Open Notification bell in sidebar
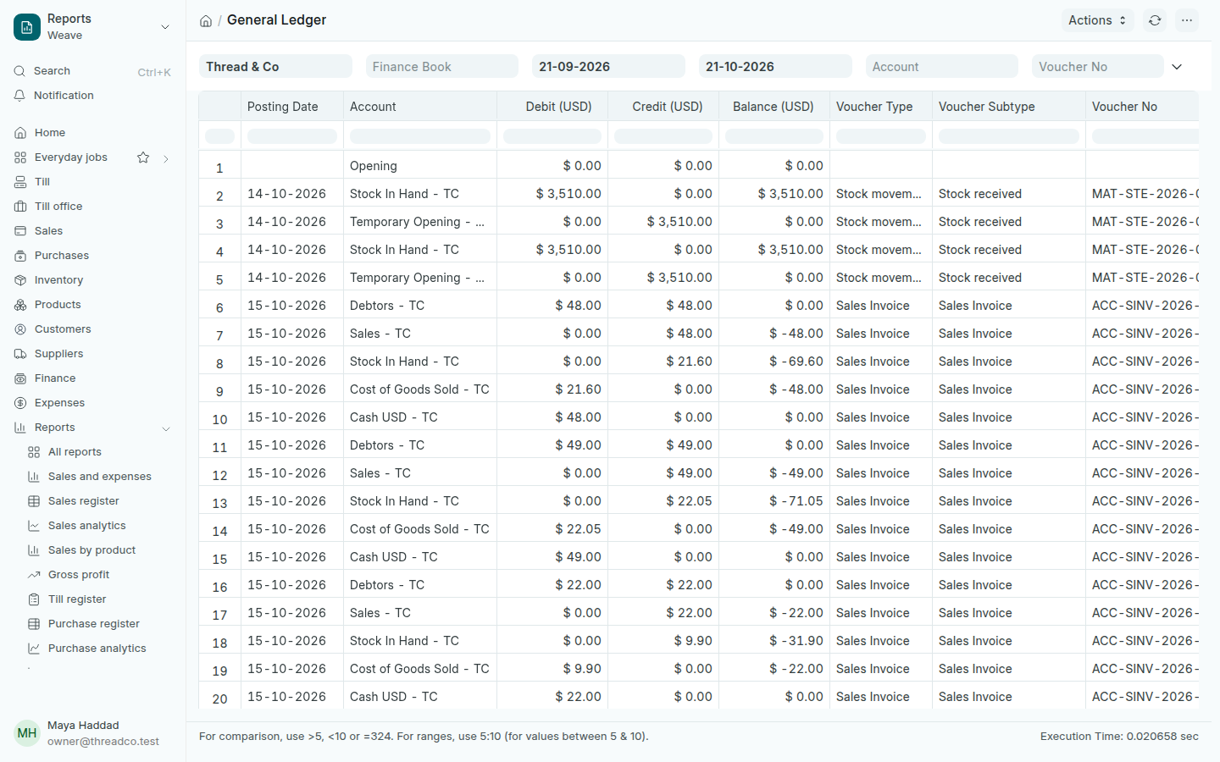1220x762 pixels. [x=19, y=96]
